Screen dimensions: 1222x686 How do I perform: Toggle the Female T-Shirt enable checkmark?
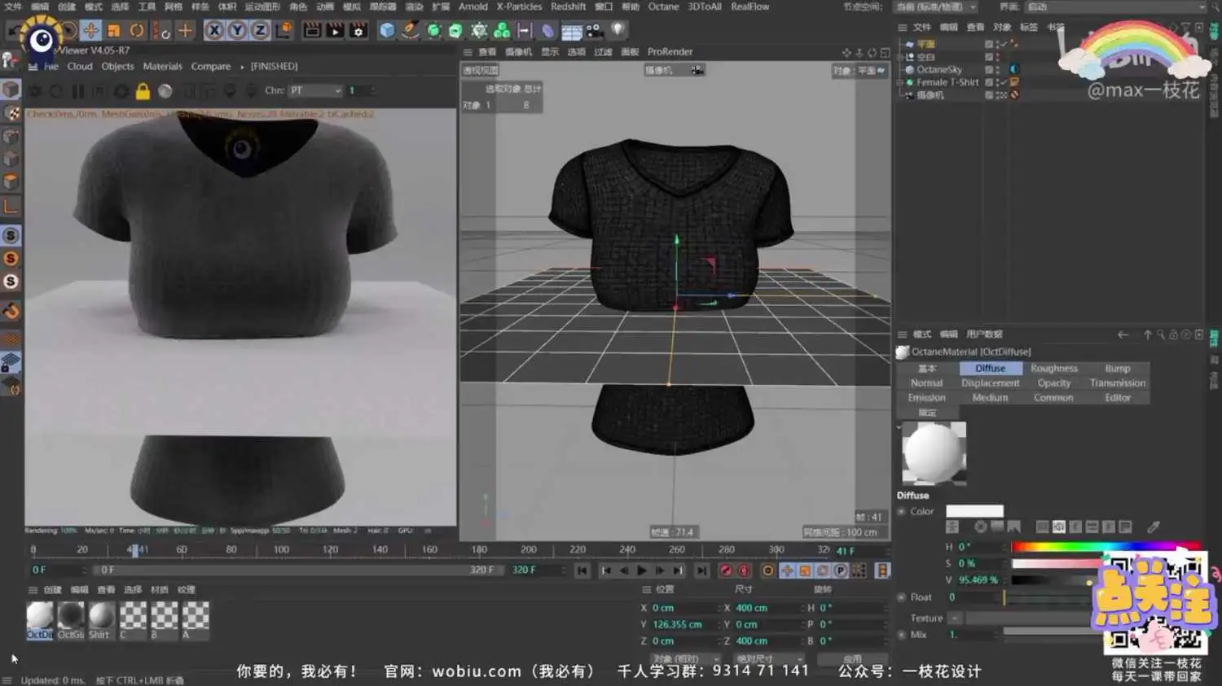[1005, 82]
